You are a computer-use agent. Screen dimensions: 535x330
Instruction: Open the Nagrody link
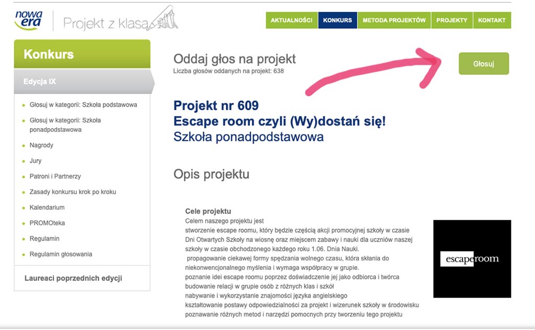(x=41, y=145)
